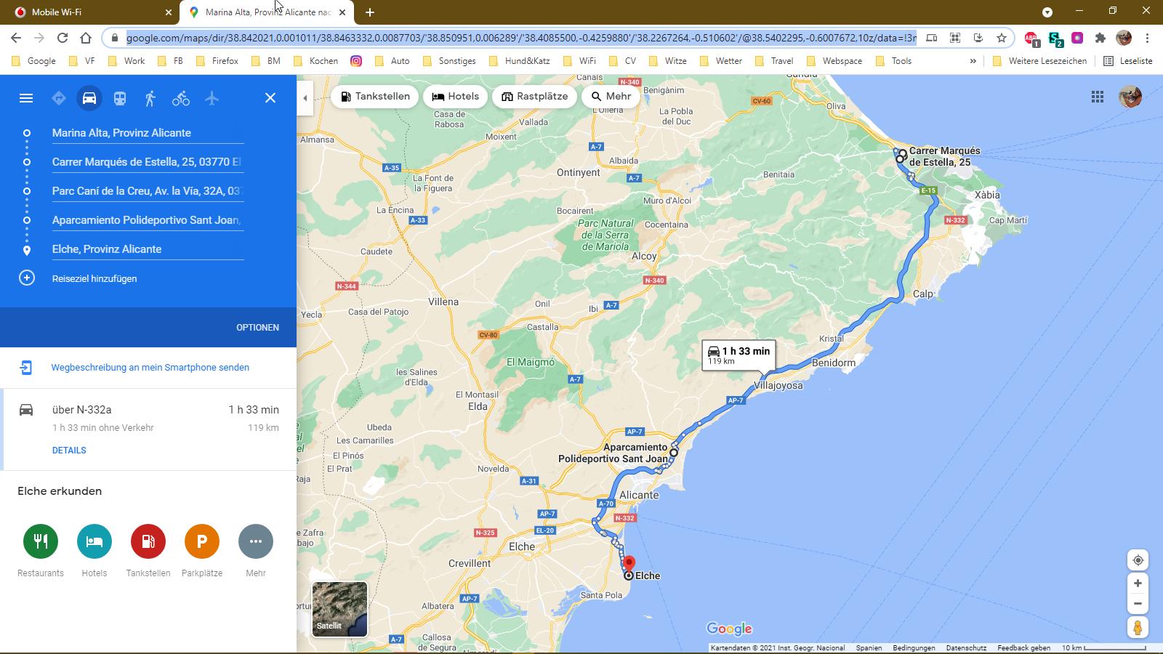Open the Google Maps hamburger menu

coord(26,98)
